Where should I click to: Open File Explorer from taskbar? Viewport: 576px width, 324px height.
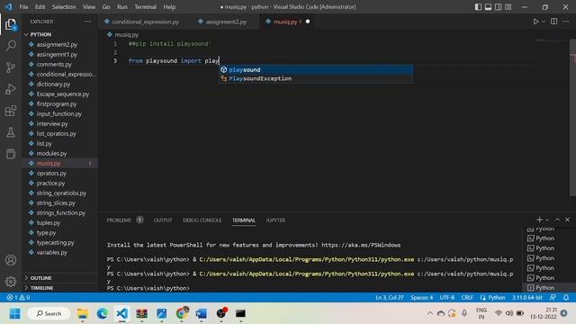click(83, 314)
